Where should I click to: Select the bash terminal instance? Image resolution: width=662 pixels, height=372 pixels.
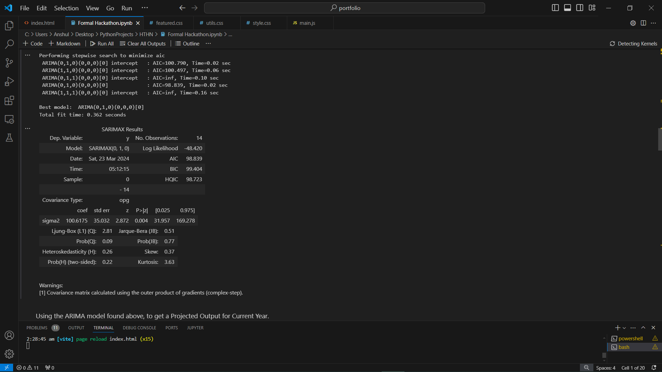pos(634,347)
